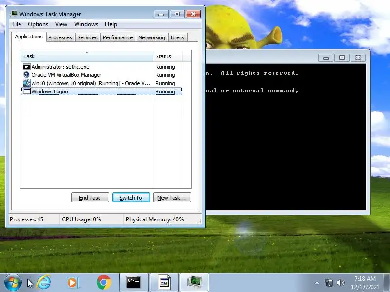390x292 pixels.
Task: Click the Task Manager title bar icon
Action: coord(14,14)
